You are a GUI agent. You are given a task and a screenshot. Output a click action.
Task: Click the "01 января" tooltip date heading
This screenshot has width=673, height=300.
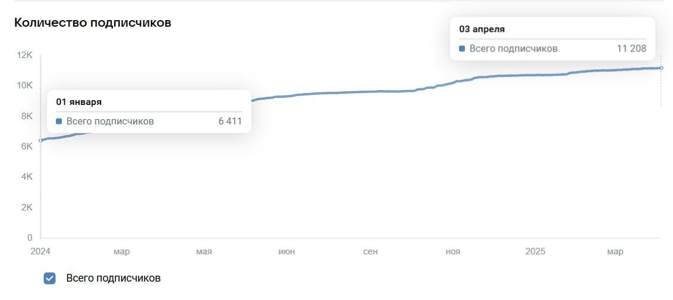(78, 102)
